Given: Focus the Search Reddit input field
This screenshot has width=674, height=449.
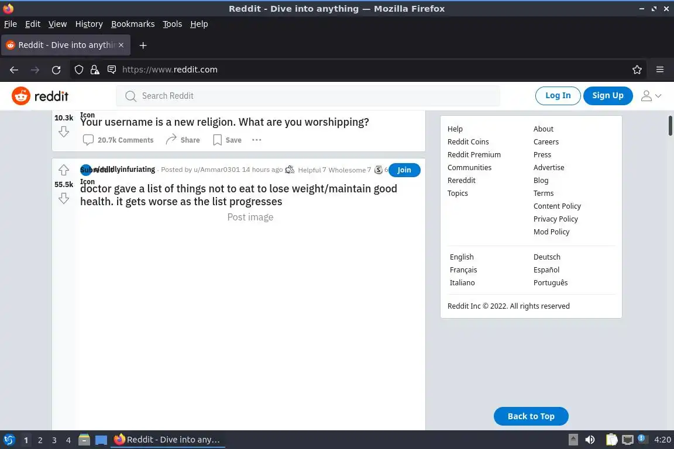Looking at the screenshot, I should click(x=308, y=96).
